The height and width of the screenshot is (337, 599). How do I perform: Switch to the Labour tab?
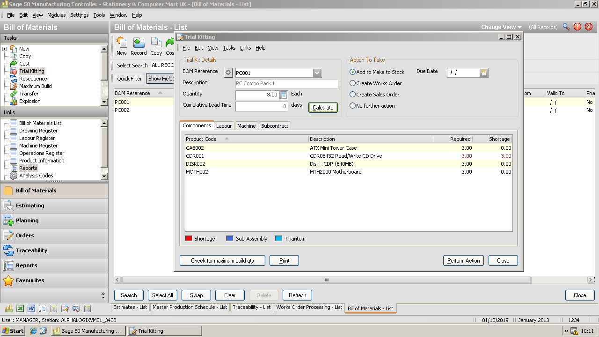pyautogui.click(x=224, y=126)
